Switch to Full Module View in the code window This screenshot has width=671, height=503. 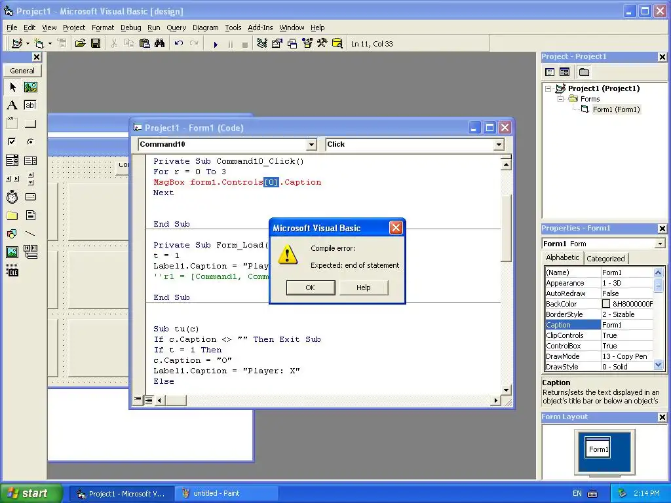149,400
